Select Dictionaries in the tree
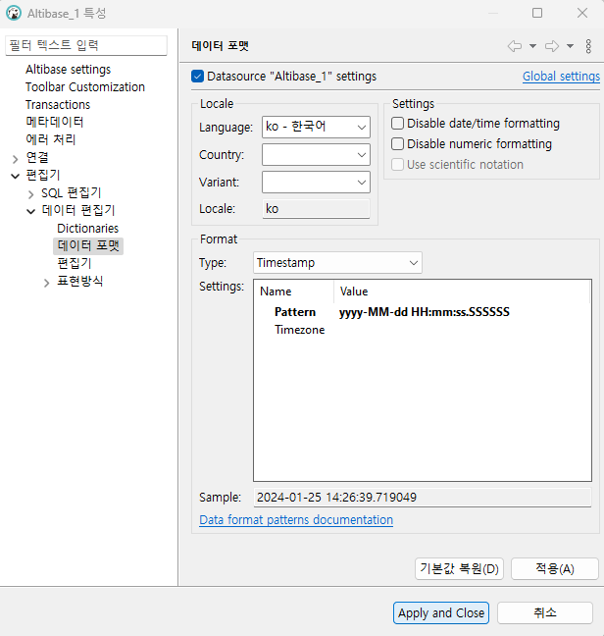 click(87, 229)
